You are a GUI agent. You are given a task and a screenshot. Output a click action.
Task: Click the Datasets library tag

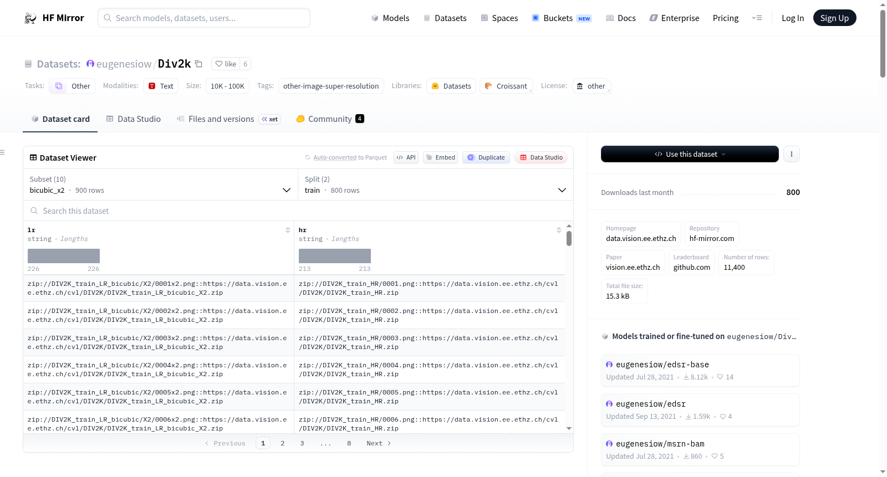coord(451,86)
